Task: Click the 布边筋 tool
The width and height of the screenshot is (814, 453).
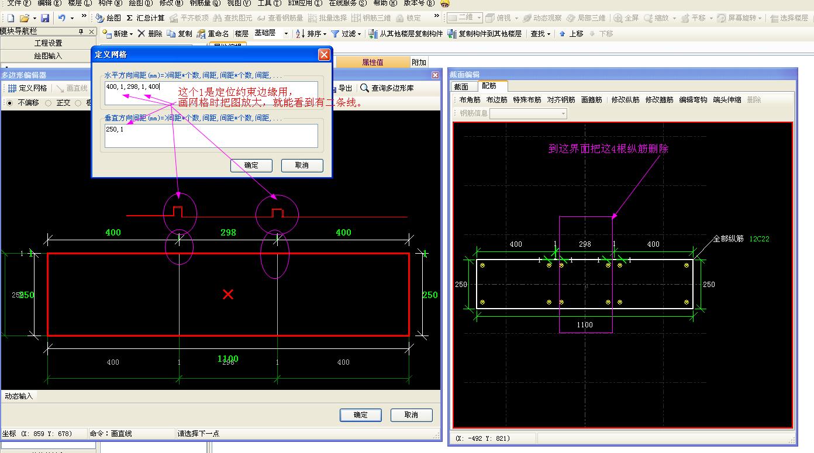Action: click(x=497, y=100)
